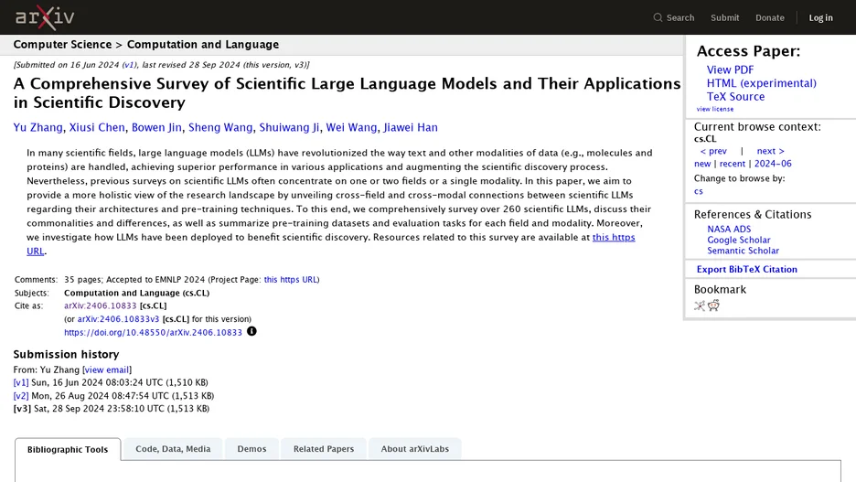Click the paper title heading

(347, 92)
